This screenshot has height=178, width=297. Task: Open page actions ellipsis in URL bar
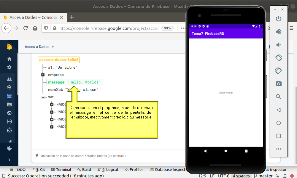[x=183, y=28]
